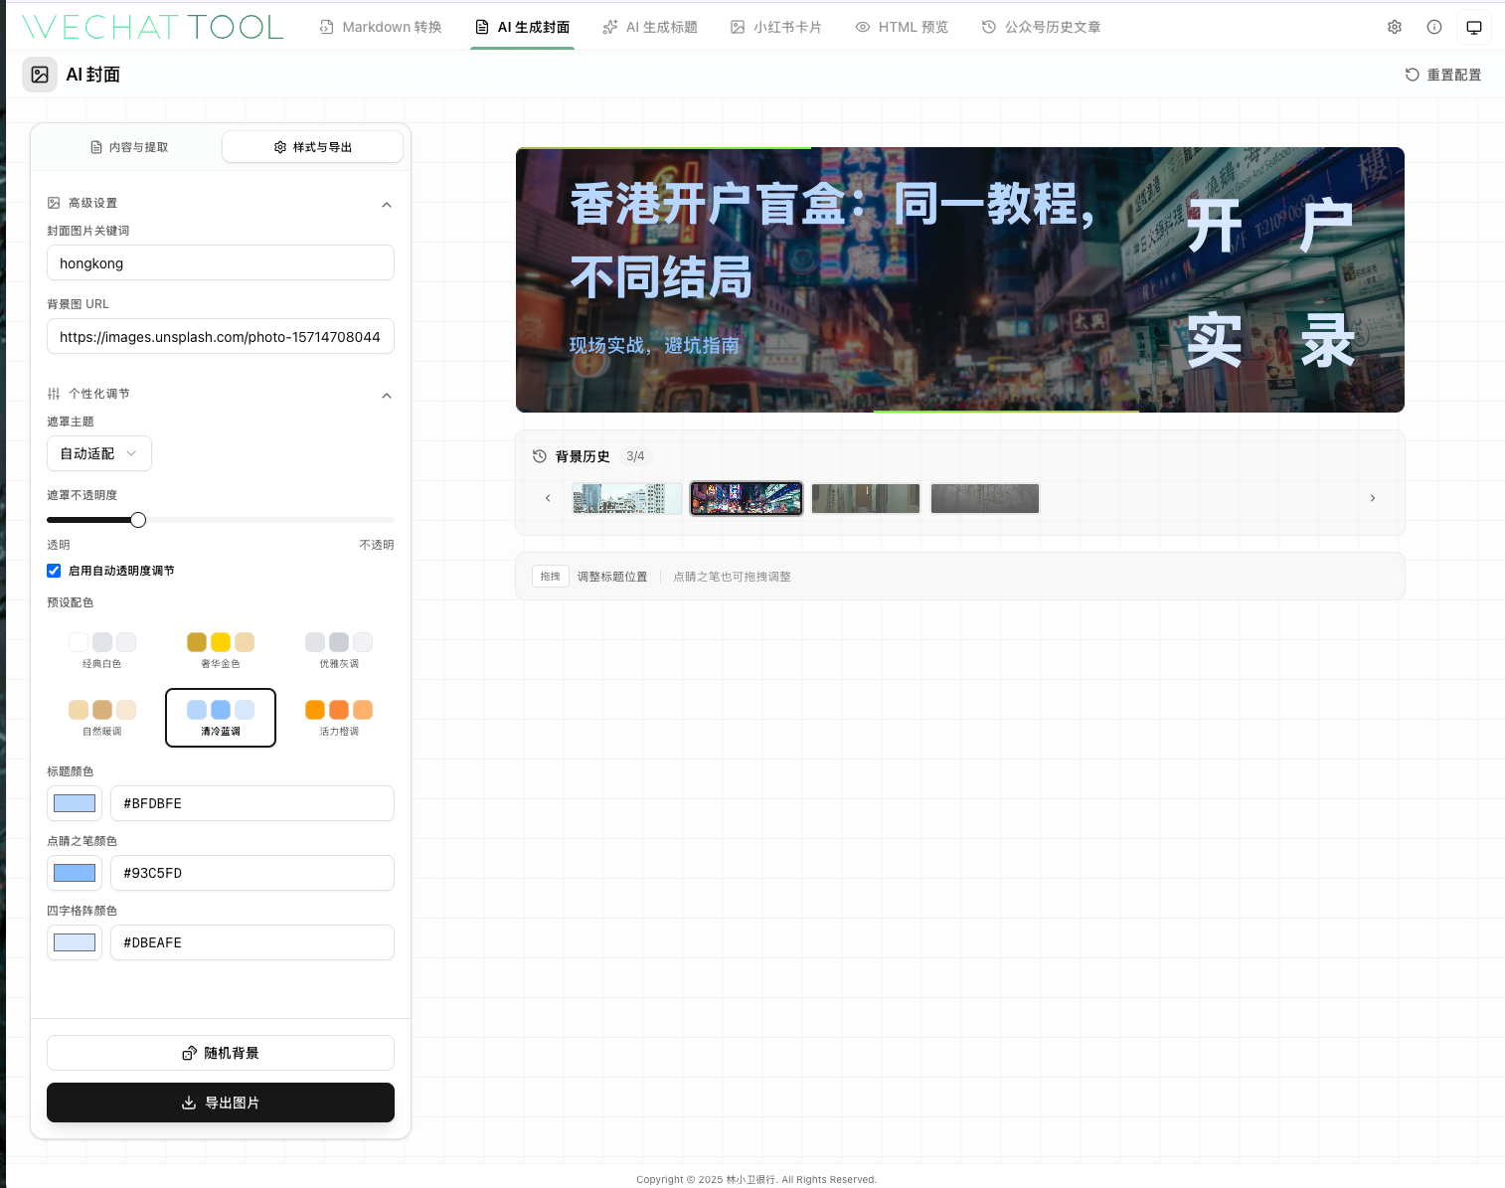Click the 随机背景 button
1505x1188 pixels.
221,1053
